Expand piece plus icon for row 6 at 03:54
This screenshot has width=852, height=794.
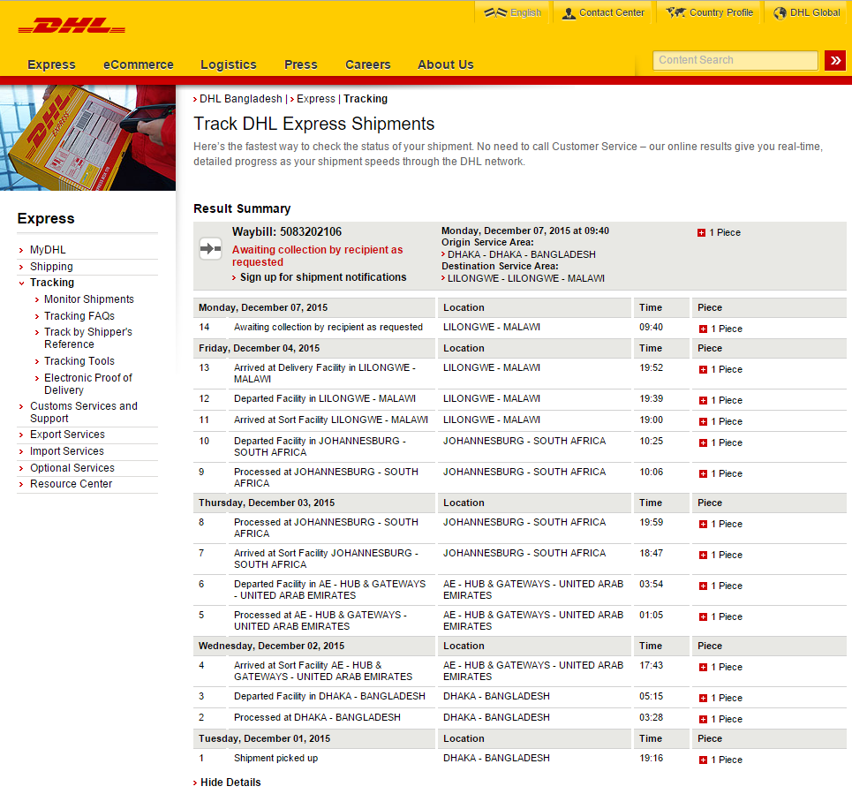pos(703,586)
